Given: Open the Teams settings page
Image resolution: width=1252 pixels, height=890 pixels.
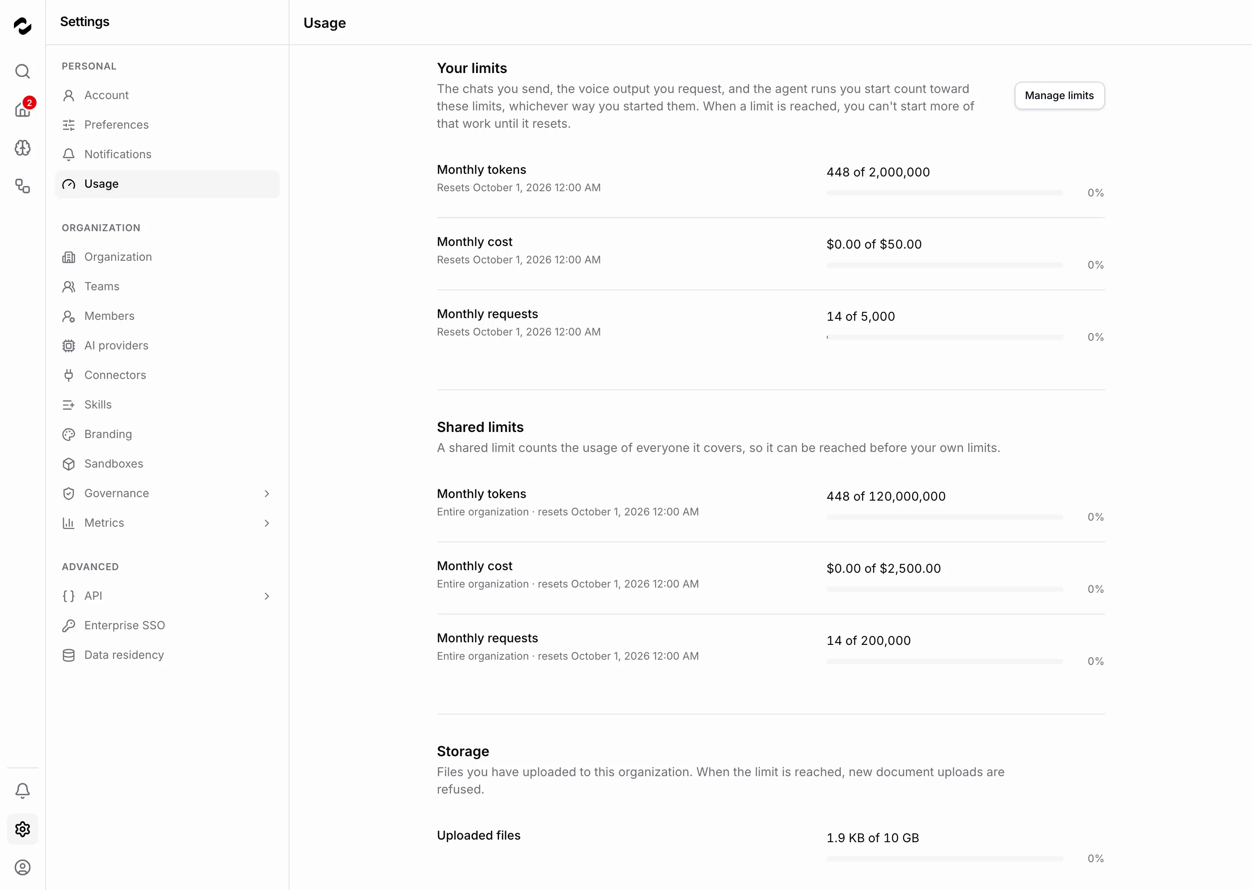Looking at the screenshot, I should click(x=167, y=287).
